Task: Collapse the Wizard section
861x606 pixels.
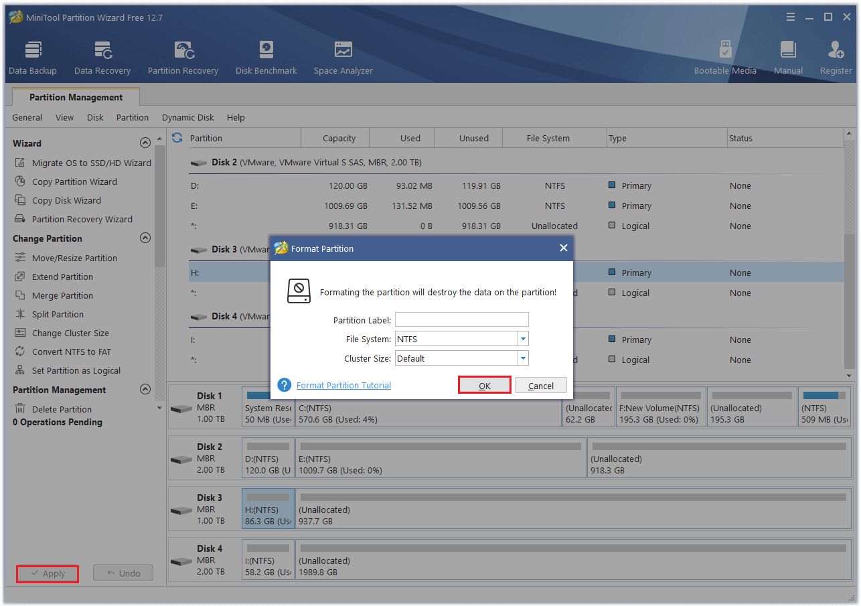Action: 145,143
